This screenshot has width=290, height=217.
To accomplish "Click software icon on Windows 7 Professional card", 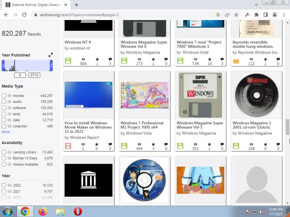I will point(124,146).
